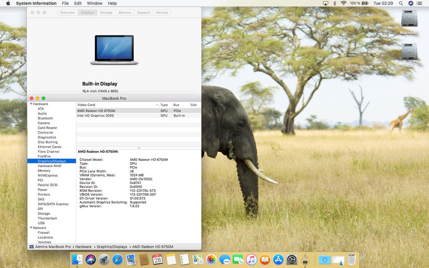Click Graphics/Displays in path bar
This screenshot has height=268, width=429.
tap(112, 247)
